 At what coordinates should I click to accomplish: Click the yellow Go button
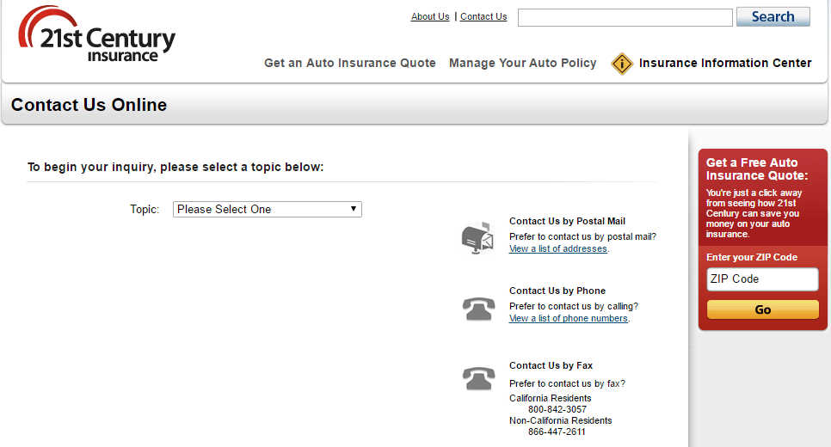tap(763, 309)
